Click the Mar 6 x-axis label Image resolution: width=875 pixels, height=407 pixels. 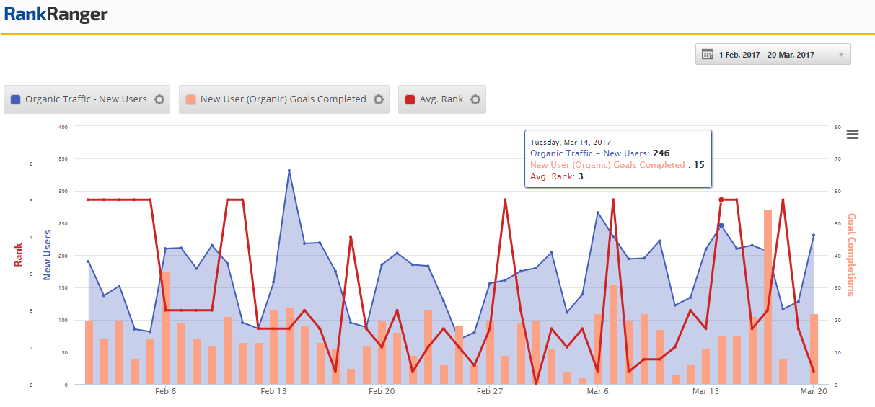(597, 391)
